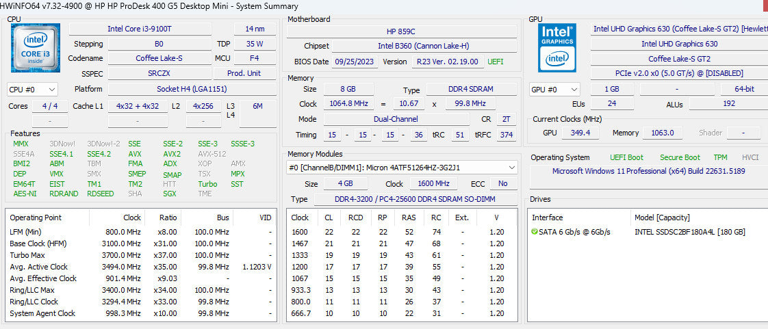Click the Coffee Lake-S codename field
This screenshot has width=768, height=329.
[x=159, y=58]
